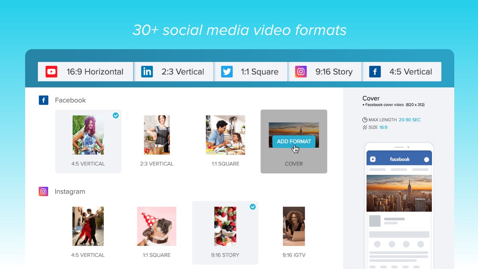Select the 2:3 Vertical tab
Image resolution: width=478 pixels, height=269 pixels.
pyautogui.click(x=173, y=72)
